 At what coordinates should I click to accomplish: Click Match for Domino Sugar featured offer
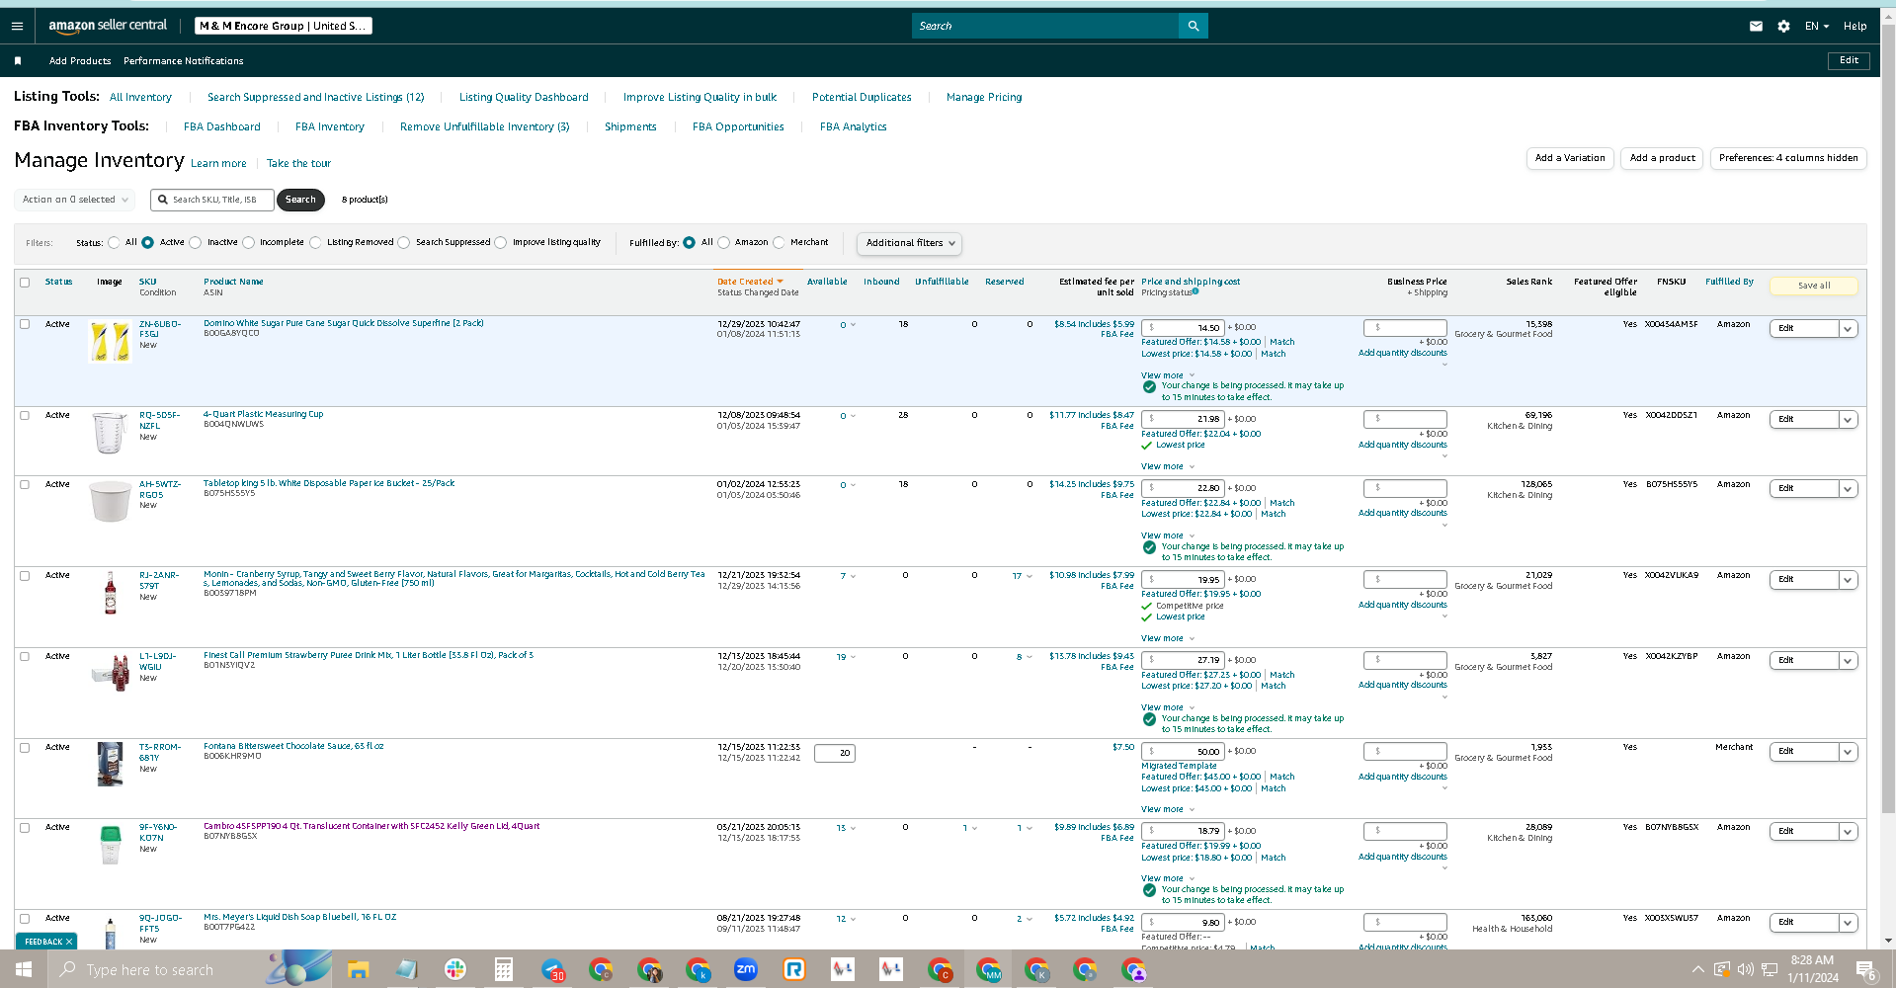pos(1281,342)
